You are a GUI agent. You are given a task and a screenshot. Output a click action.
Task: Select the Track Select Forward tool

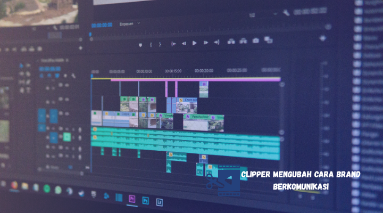[28, 65]
